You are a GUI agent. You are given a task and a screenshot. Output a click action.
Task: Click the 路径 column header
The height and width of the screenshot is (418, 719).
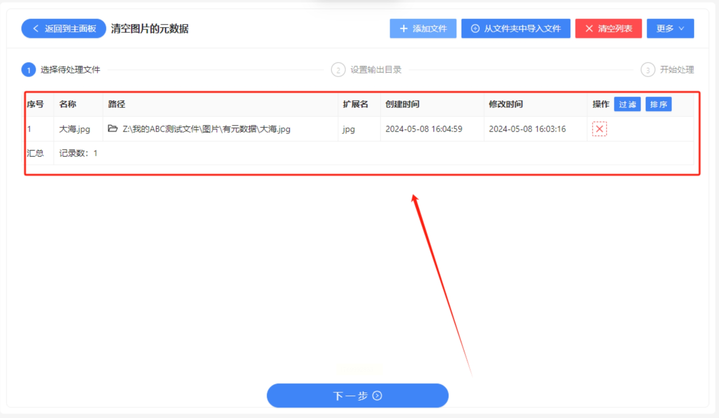point(117,104)
